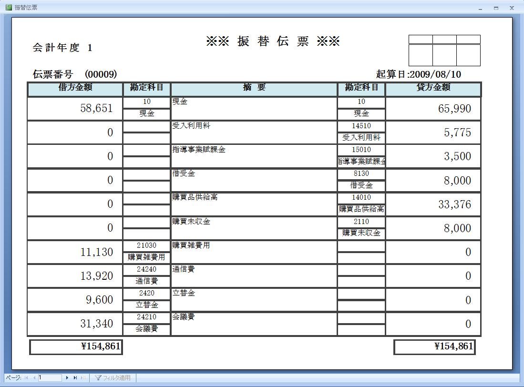Click the credit total ¥154,861 box
The image size is (524, 387).
click(434, 346)
